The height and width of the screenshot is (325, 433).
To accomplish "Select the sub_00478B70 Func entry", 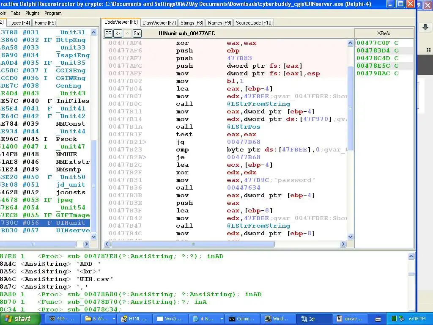I will pyautogui.click(x=204, y=302).
